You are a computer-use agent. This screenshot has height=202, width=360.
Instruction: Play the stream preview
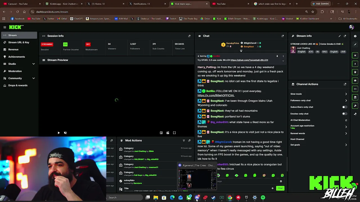tap(58, 133)
